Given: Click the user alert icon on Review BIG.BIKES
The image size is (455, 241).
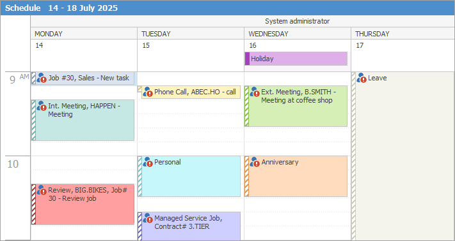Looking at the screenshot, I should coord(42,190).
